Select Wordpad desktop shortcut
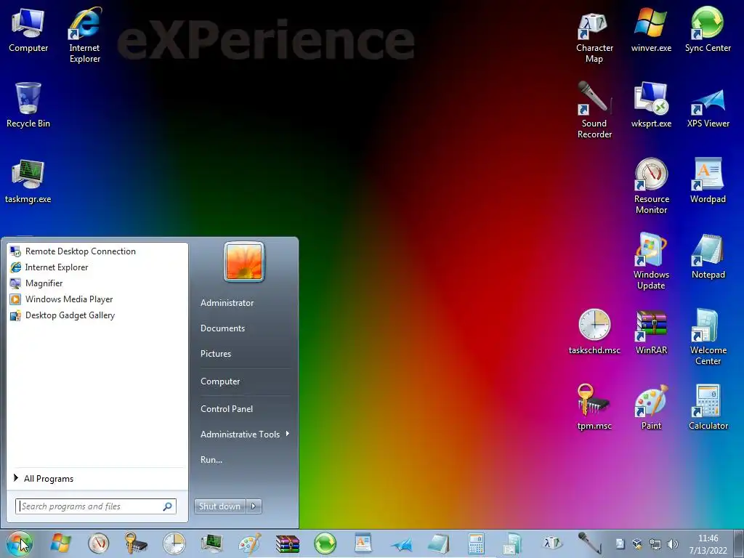This screenshot has width=744, height=558. (x=708, y=181)
